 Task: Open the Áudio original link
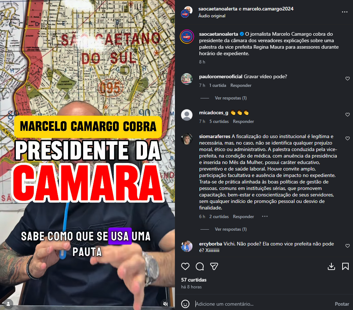click(212, 16)
